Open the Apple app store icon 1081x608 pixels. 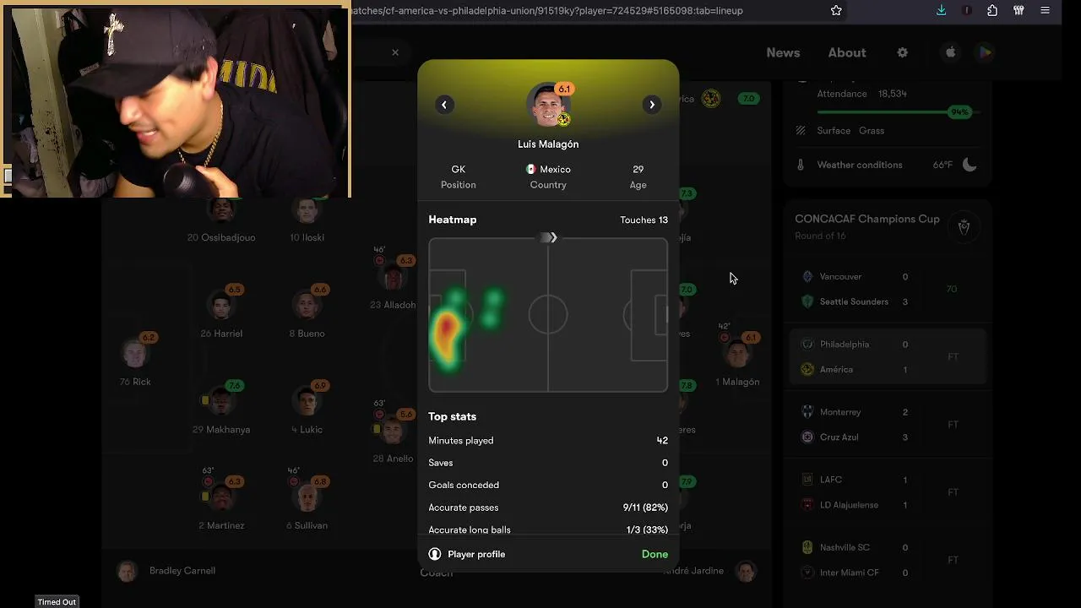tap(950, 52)
